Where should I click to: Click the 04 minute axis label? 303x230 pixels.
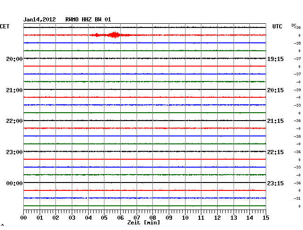pyautogui.click(x=88, y=217)
